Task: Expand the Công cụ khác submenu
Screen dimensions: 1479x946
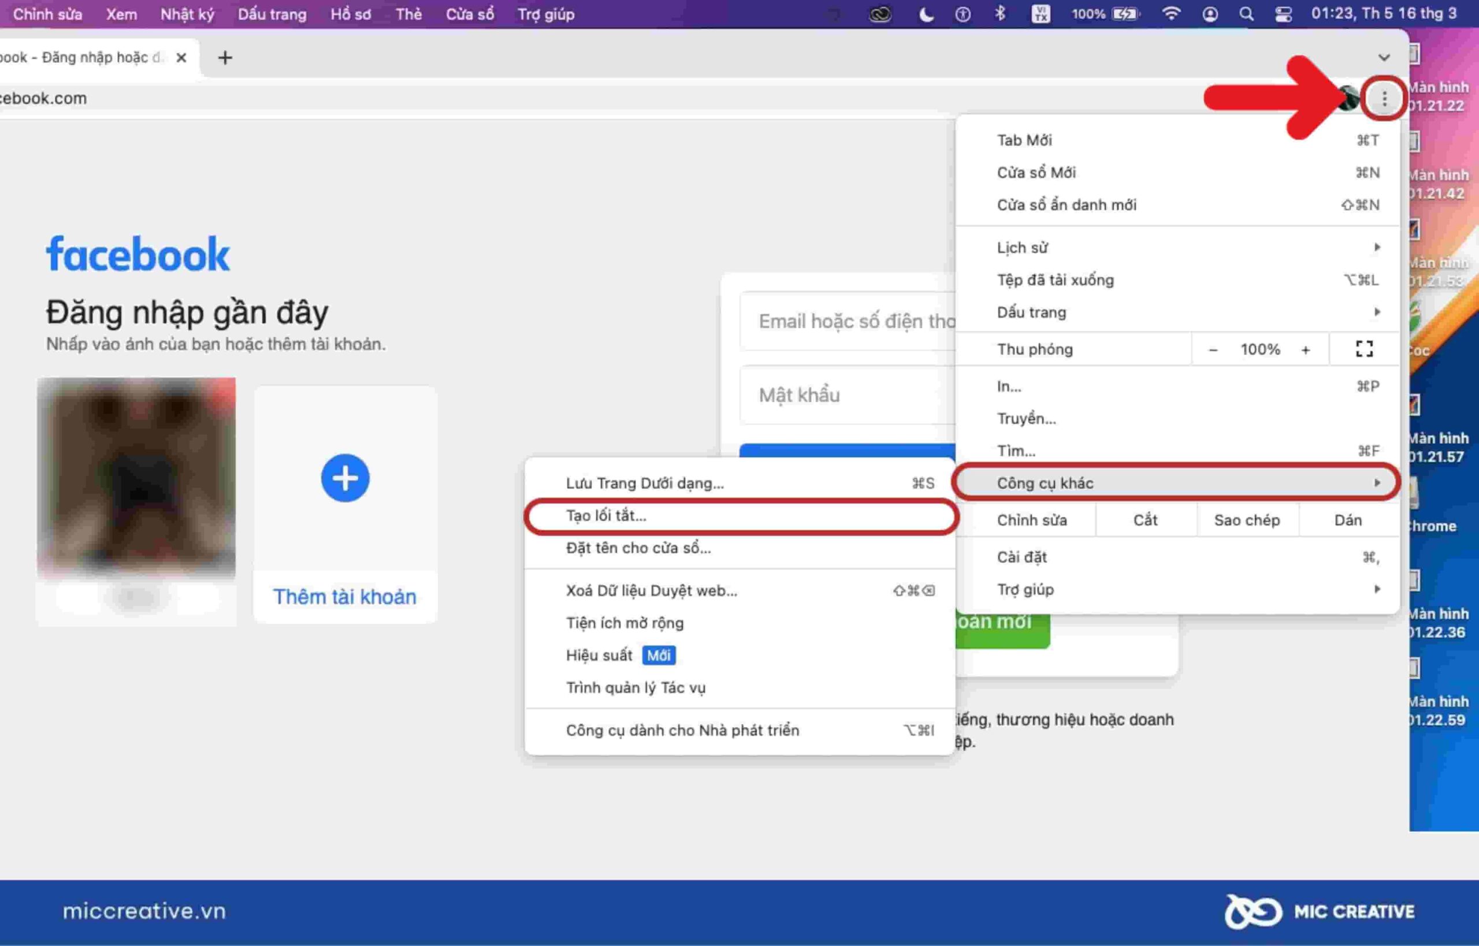Action: point(1177,483)
